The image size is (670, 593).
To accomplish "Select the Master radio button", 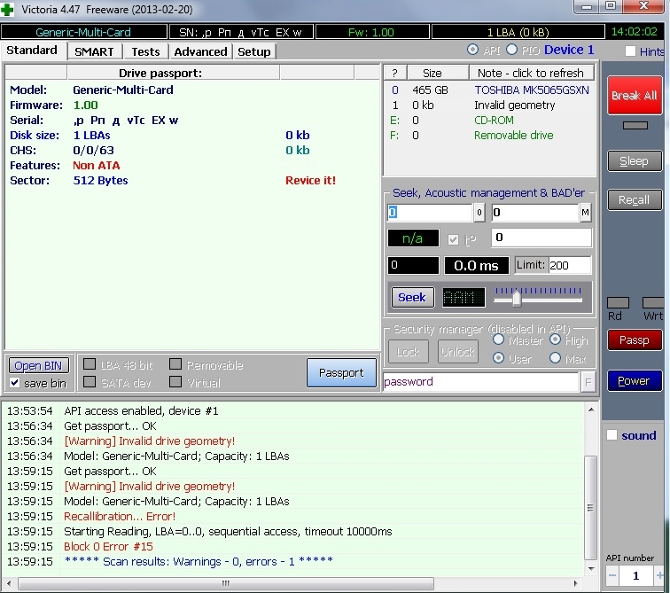I will pos(498,339).
